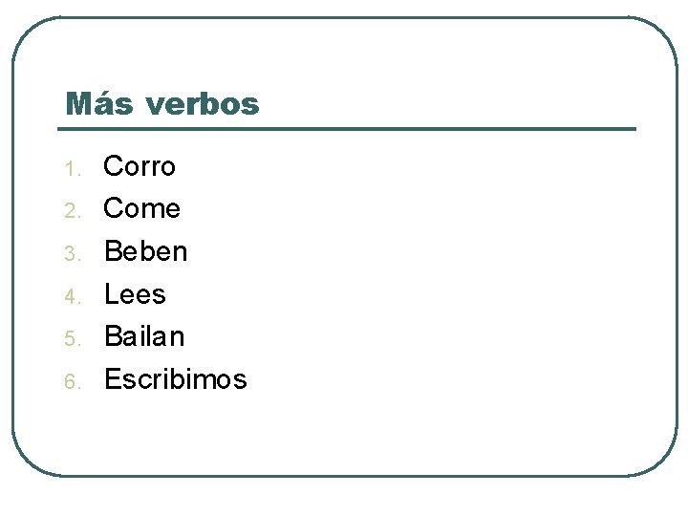Select the verb "Beben"

[145, 251]
